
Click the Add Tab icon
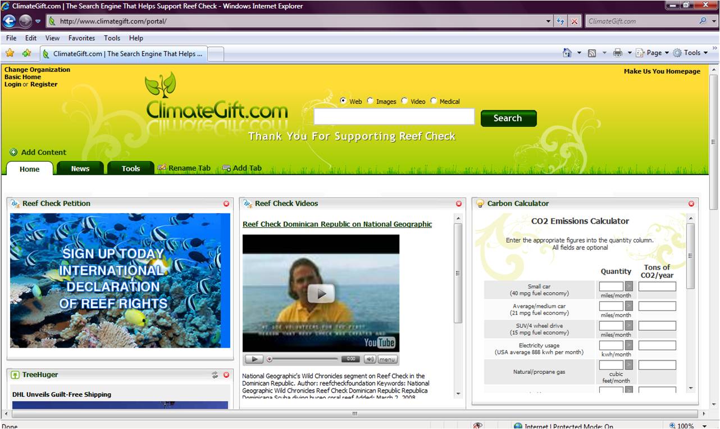pyautogui.click(x=226, y=168)
